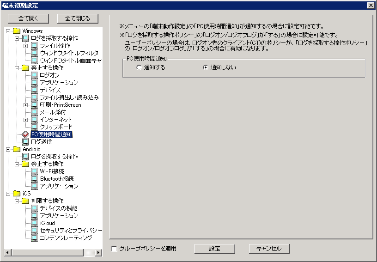The image size is (377, 262).
Task: Click the ログを採取する操作 icon under Windows
Action: tap(25, 38)
